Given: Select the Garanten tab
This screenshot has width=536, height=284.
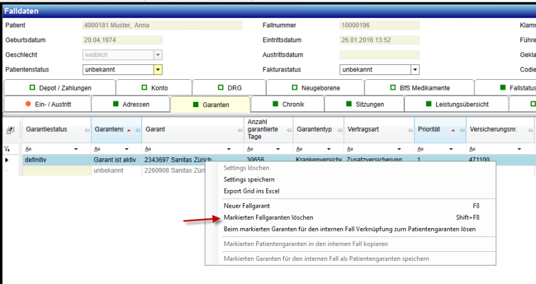Looking at the screenshot, I should pos(211,105).
